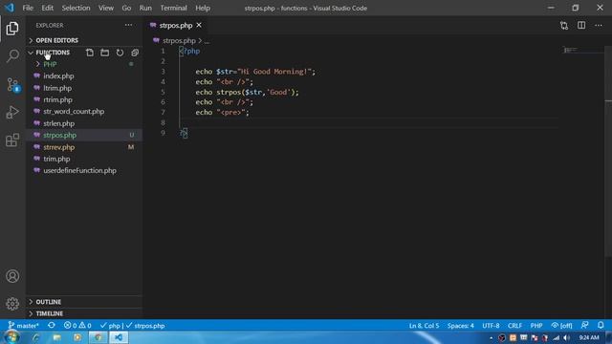Open the Manage gear icon
The height and width of the screenshot is (344, 612).
click(x=12, y=304)
